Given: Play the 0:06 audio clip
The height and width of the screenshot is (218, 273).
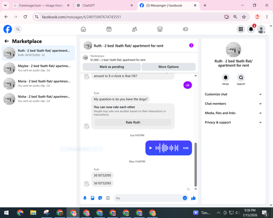Looking at the screenshot, I should (x=151, y=148).
